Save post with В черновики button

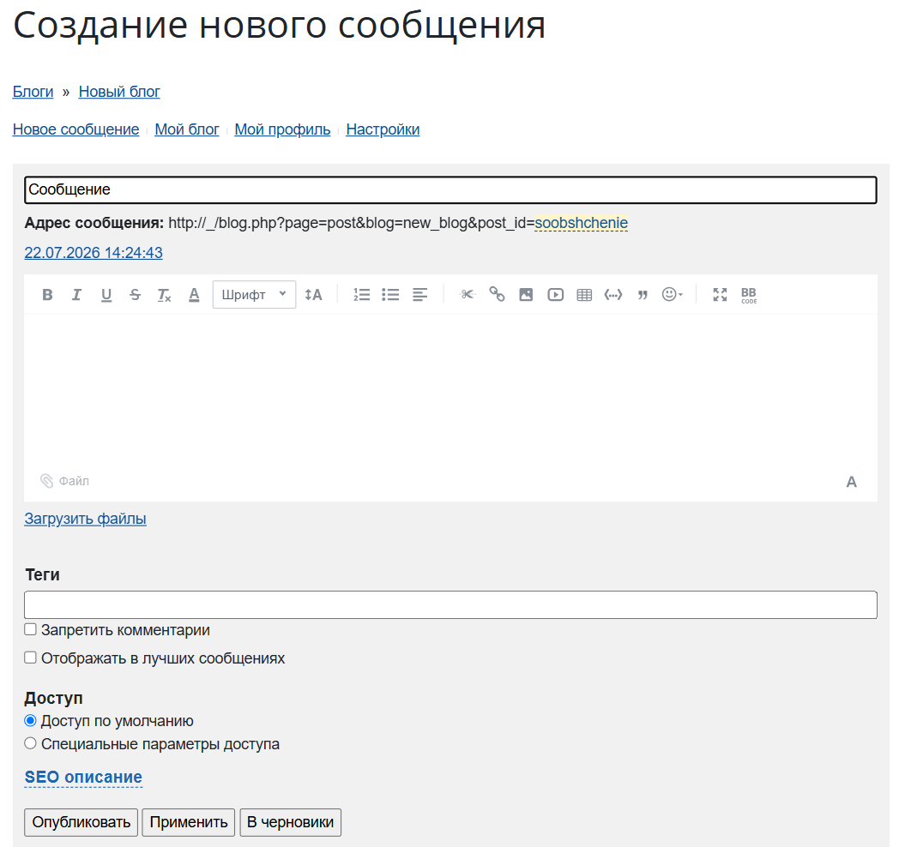(290, 822)
